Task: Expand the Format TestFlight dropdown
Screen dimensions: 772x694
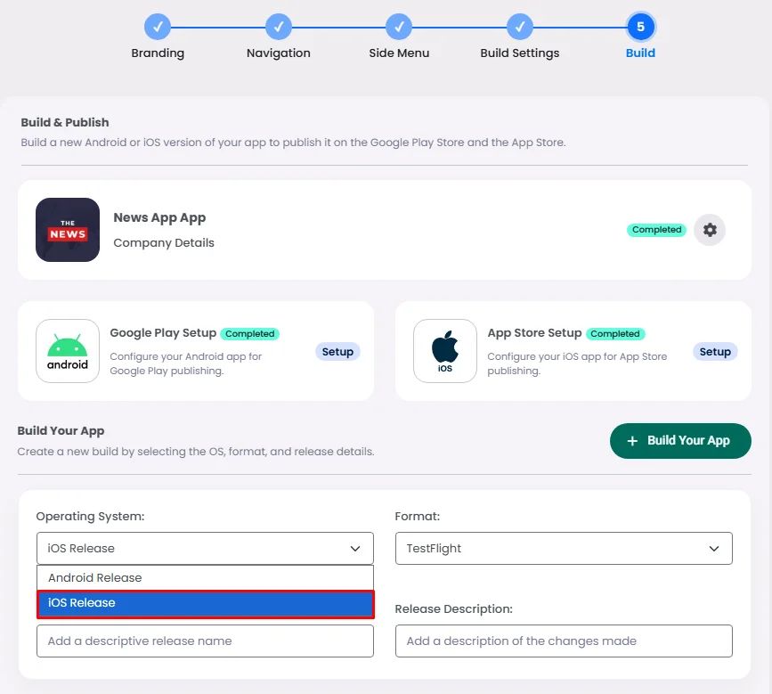Action: click(564, 548)
